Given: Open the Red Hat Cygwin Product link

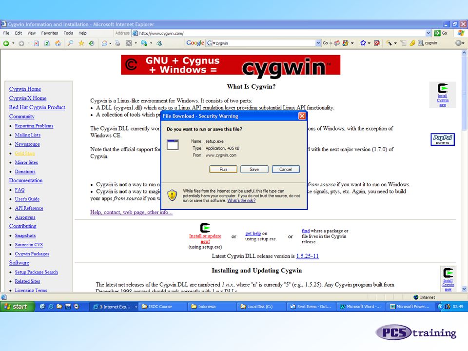Looking at the screenshot, I should [37, 107].
